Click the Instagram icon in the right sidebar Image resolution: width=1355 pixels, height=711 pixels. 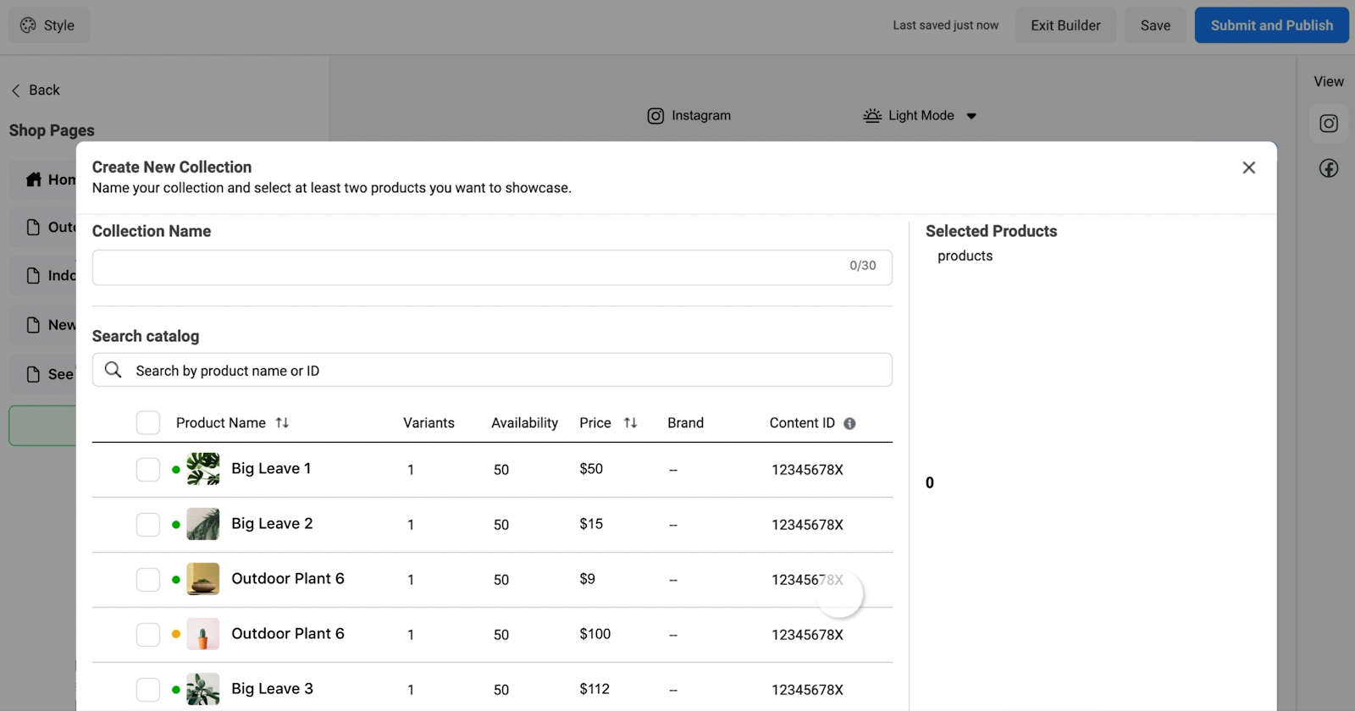(x=1329, y=124)
